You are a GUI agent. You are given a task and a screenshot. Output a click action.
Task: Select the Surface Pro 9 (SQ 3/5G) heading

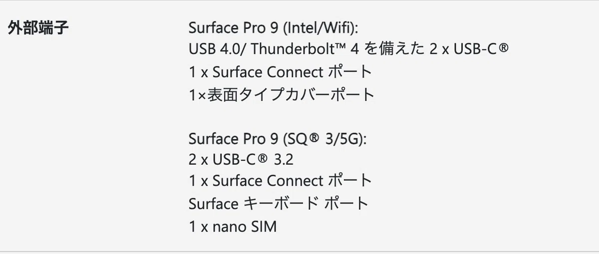(x=278, y=138)
